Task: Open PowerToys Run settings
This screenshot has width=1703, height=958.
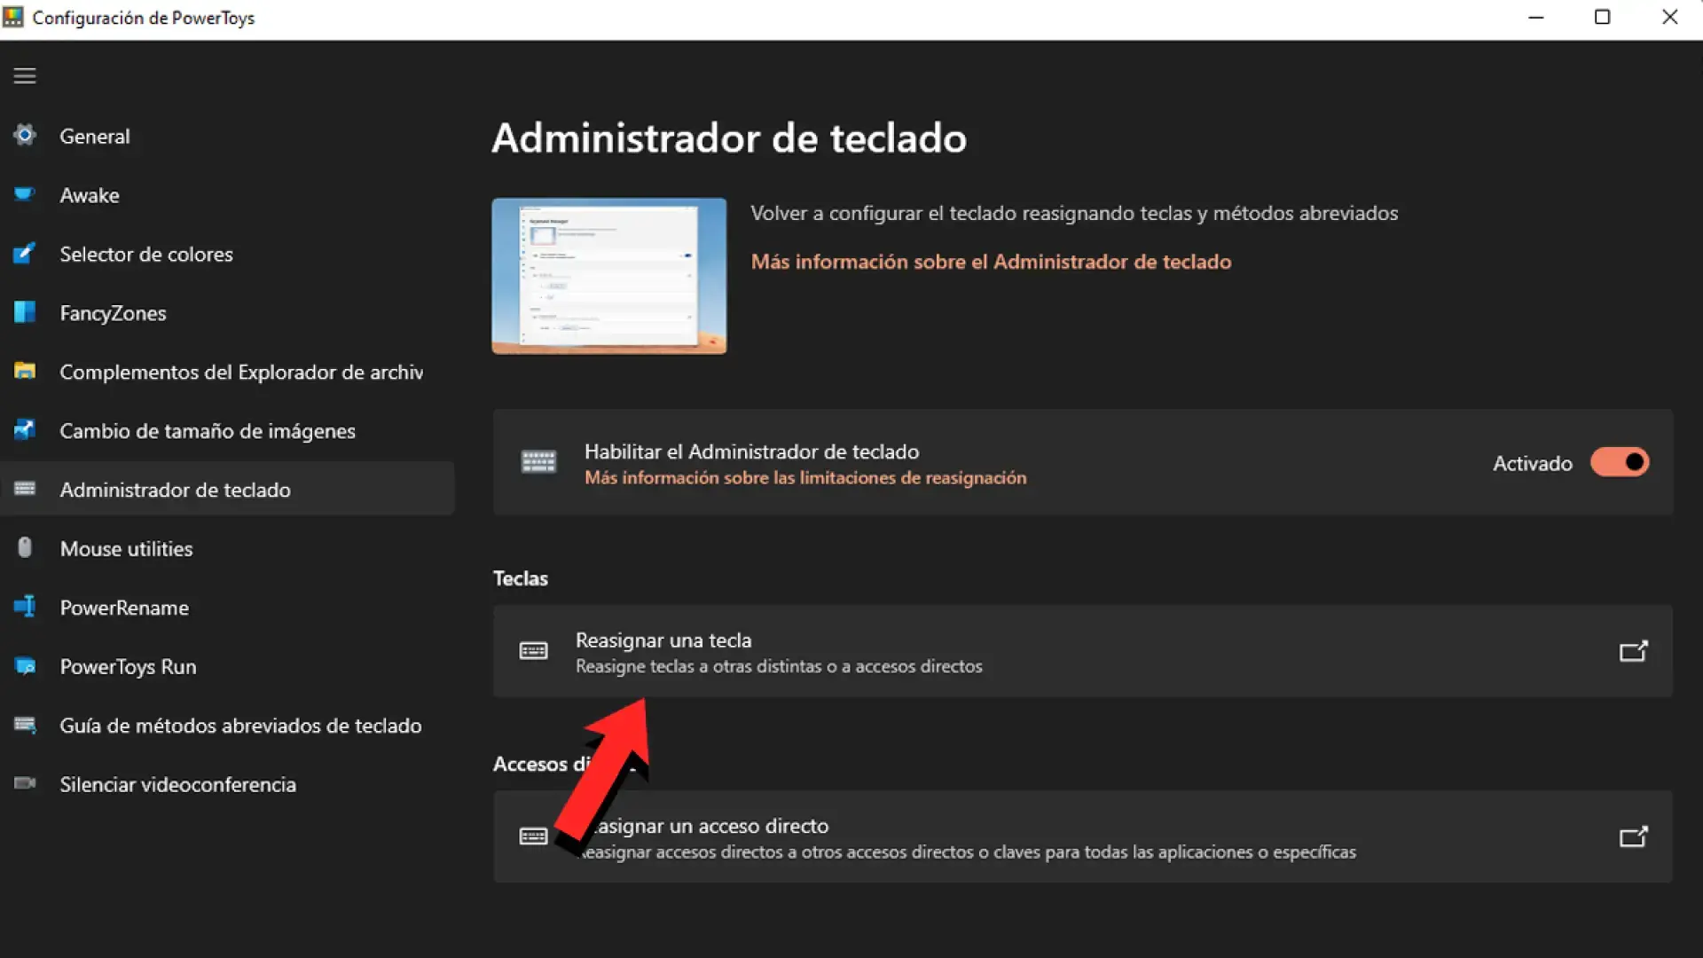Action: [128, 666]
